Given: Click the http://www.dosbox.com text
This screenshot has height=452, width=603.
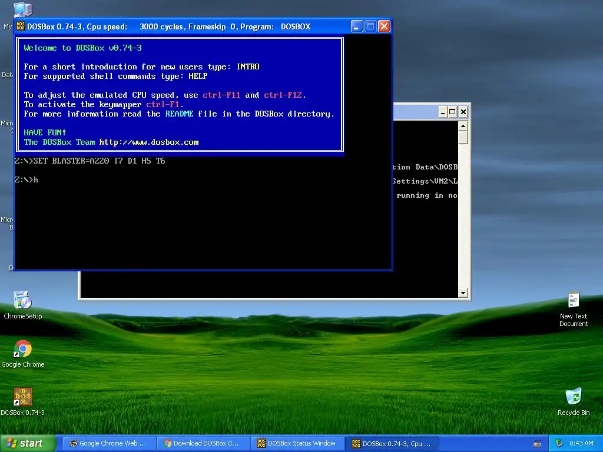Looking at the screenshot, I should pyautogui.click(x=149, y=142).
